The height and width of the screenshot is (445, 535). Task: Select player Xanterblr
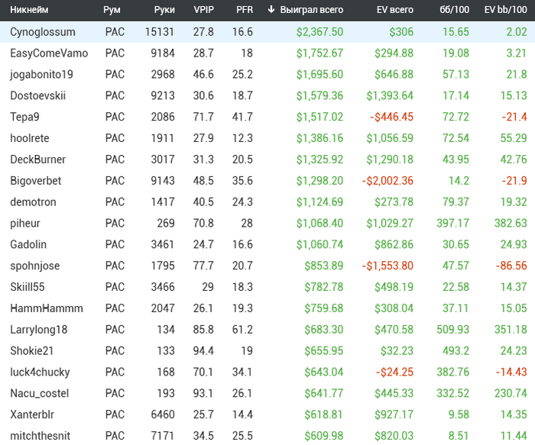point(32,414)
